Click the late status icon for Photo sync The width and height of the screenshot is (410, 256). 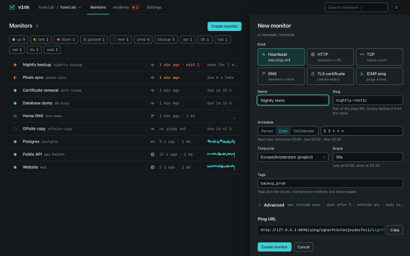(15, 77)
